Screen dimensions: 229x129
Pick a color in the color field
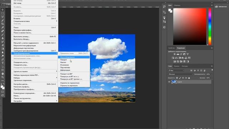pyautogui.click(x=190, y=27)
